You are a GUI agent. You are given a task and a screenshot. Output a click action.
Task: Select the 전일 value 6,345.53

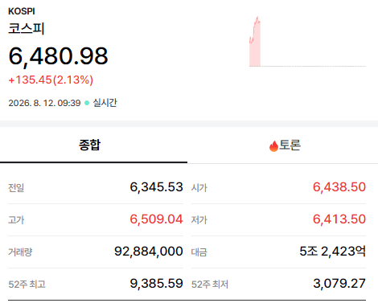point(156,187)
